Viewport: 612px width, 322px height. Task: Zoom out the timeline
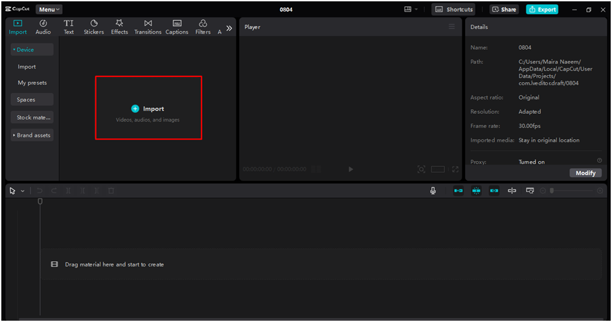543,191
